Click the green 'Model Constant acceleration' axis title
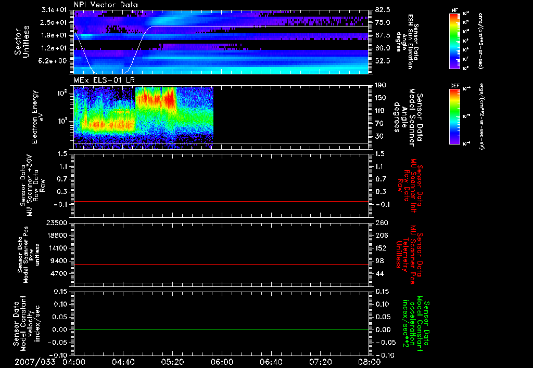The height and width of the screenshot is (368, 533). point(415,324)
